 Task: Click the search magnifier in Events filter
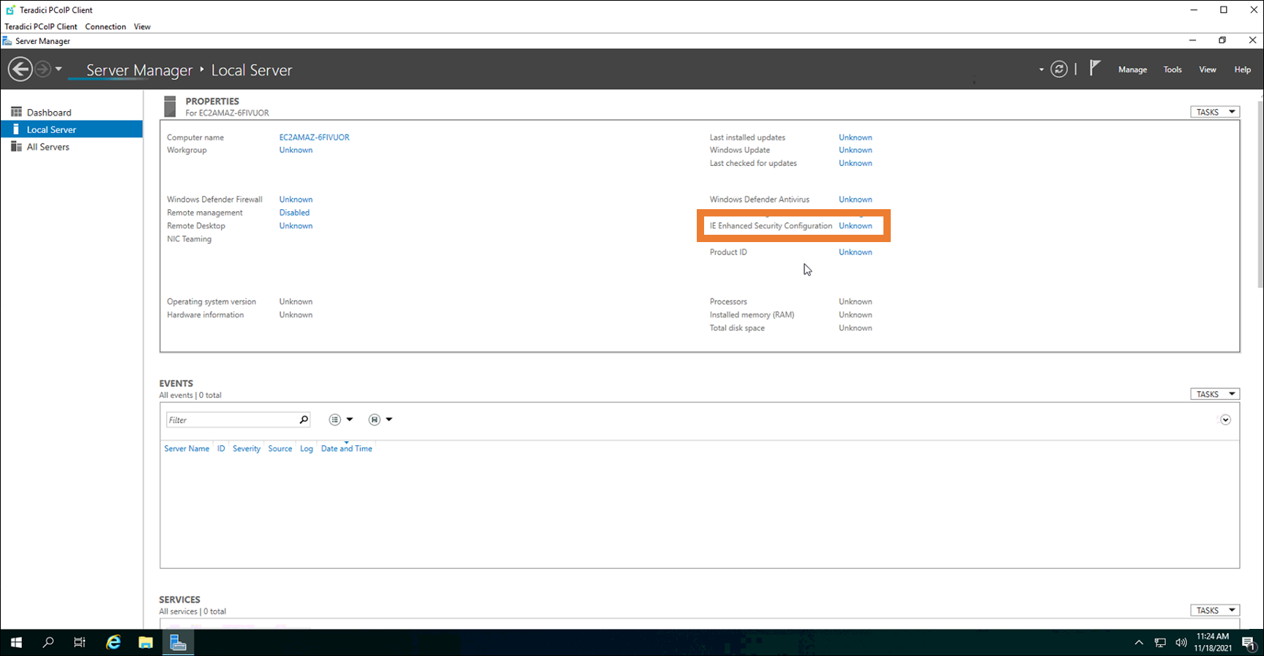click(304, 420)
